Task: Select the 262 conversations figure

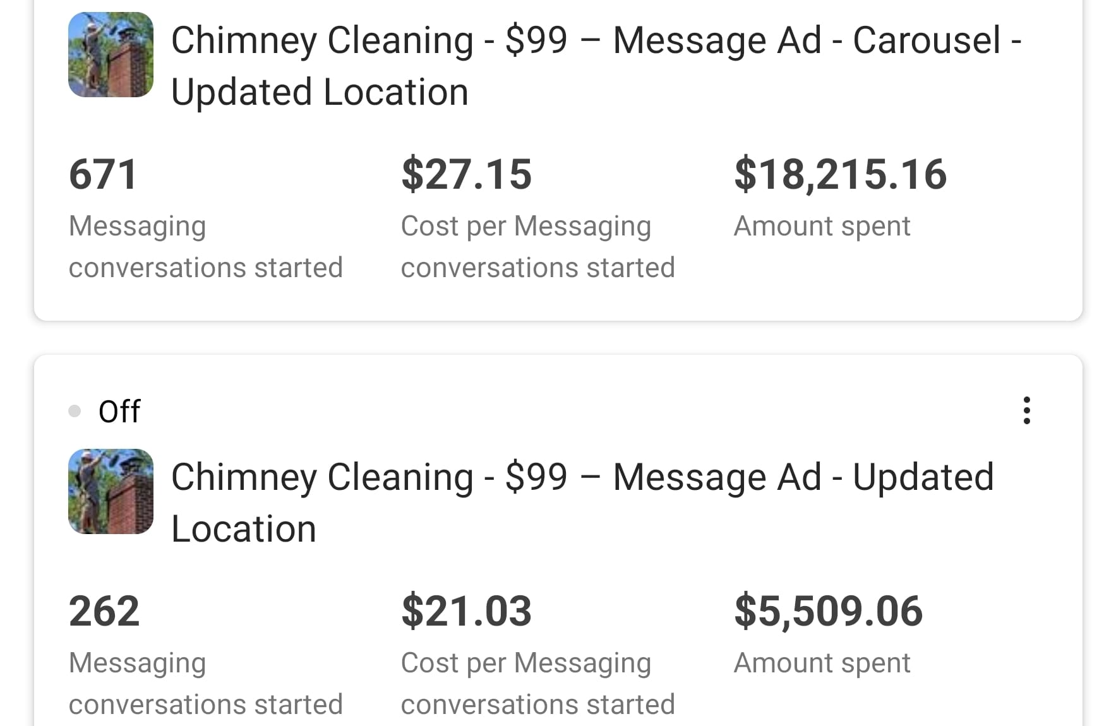Action: [x=104, y=611]
